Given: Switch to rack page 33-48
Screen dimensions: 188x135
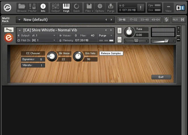Looking at the screenshot, I should [145, 20].
